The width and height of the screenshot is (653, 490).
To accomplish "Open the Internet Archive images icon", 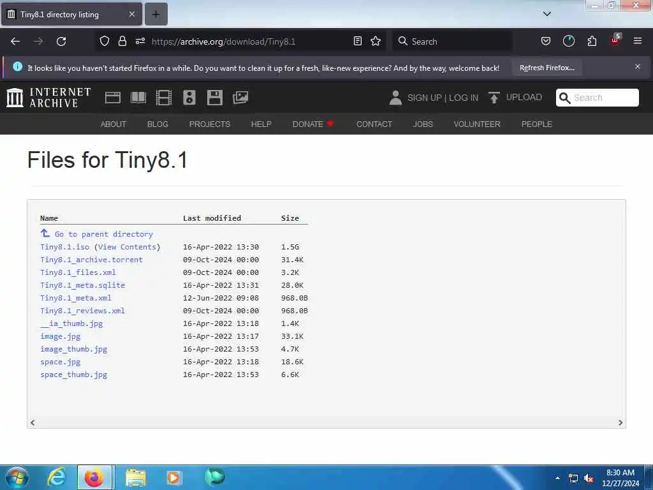I will pos(240,98).
